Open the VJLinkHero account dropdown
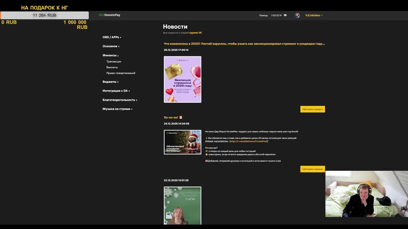 (x=314, y=15)
